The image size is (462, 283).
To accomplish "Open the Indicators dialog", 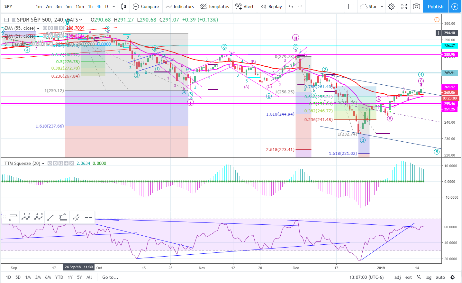I will click(180, 6).
